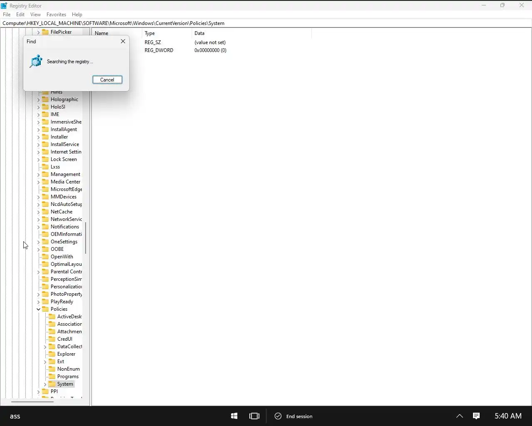Screen dimensions: 532x426
Task: Select the NcdAutoSetup folder icon
Action: pos(45,204)
